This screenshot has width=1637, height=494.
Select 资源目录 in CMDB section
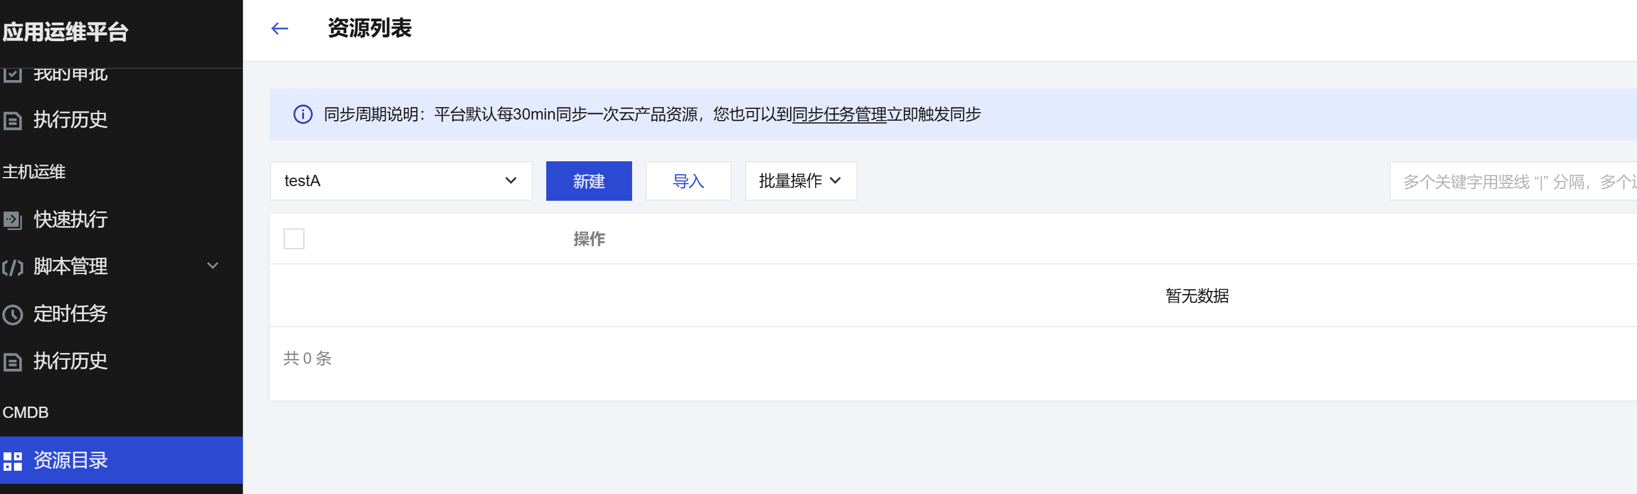(71, 460)
